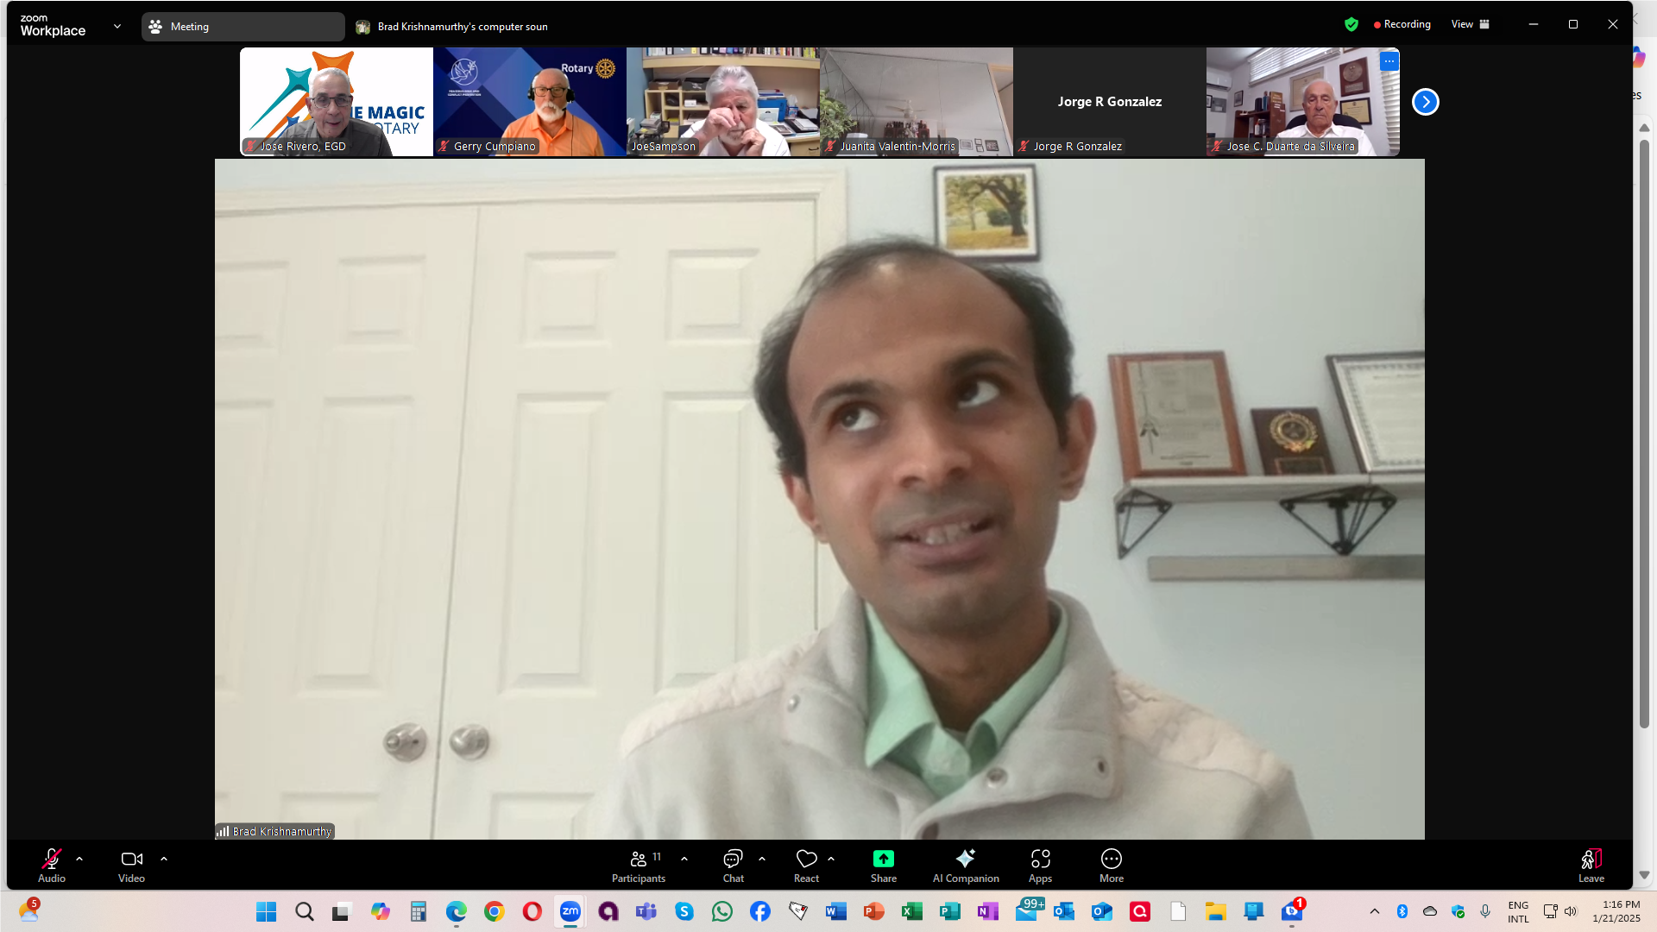This screenshot has width=1657, height=932.
Task: Unmute the microphone Audio button
Action: pyautogui.click(x=51, y=865)
